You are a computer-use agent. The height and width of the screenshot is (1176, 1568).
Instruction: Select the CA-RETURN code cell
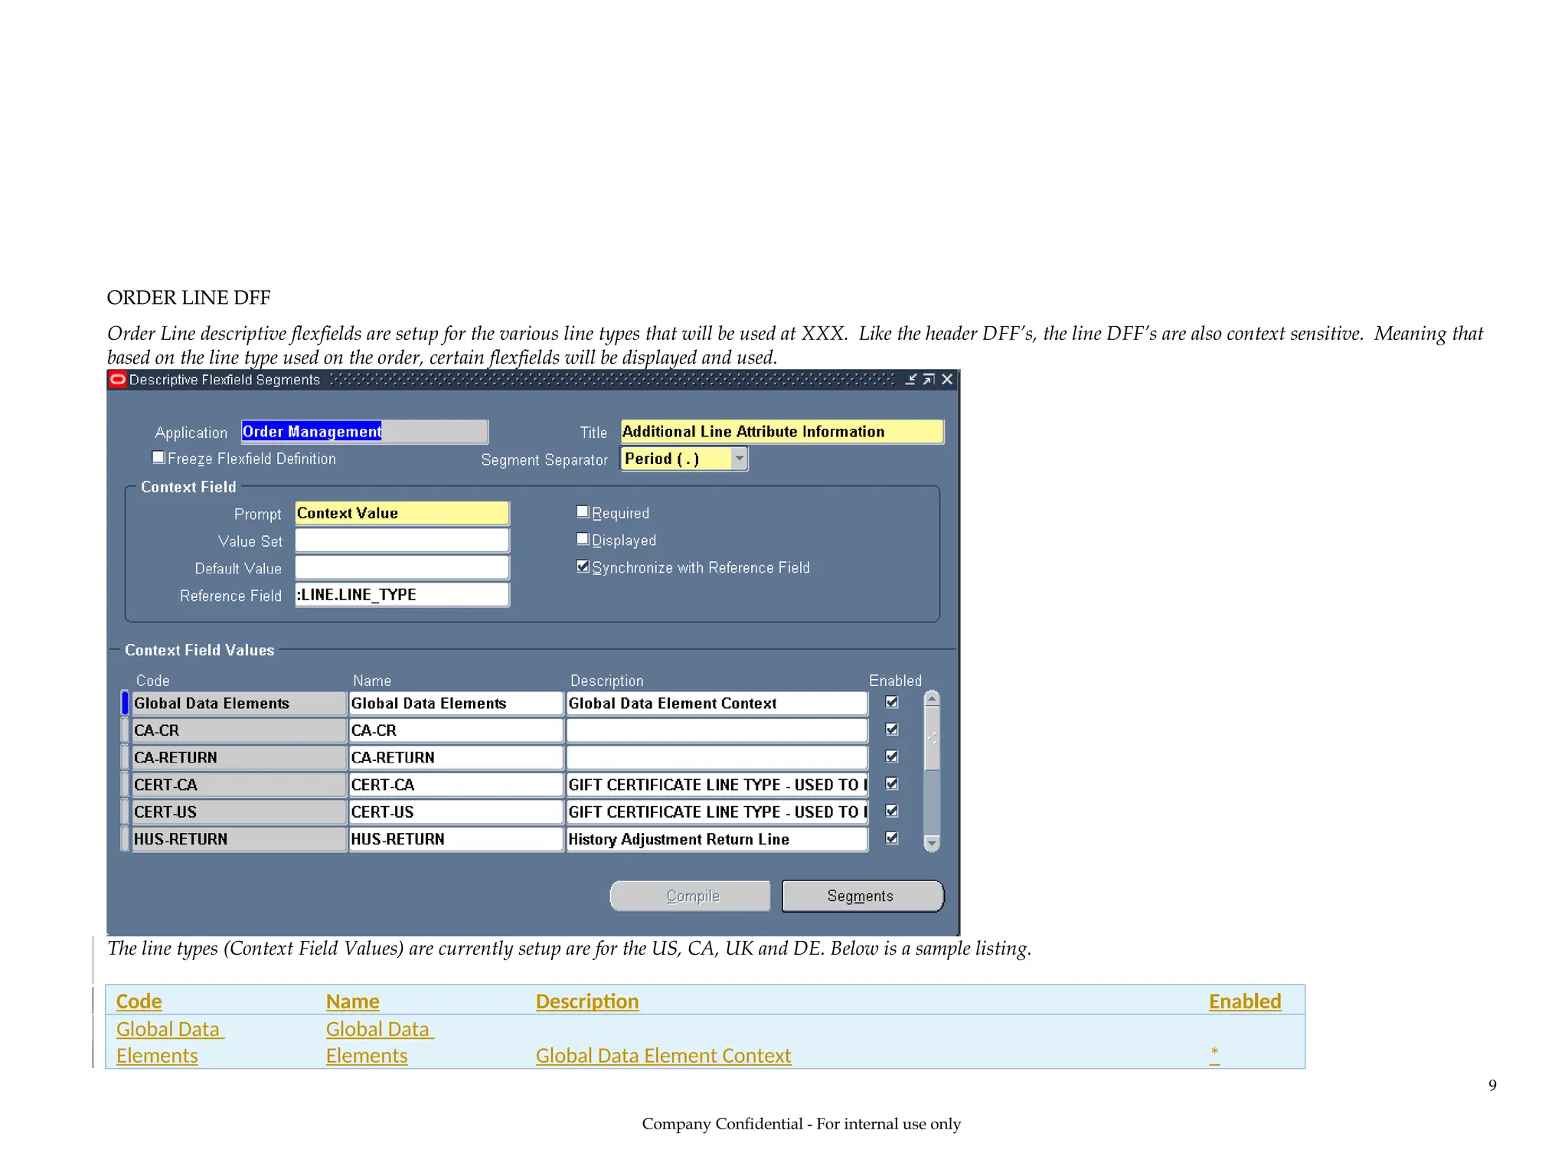[239, 758]
